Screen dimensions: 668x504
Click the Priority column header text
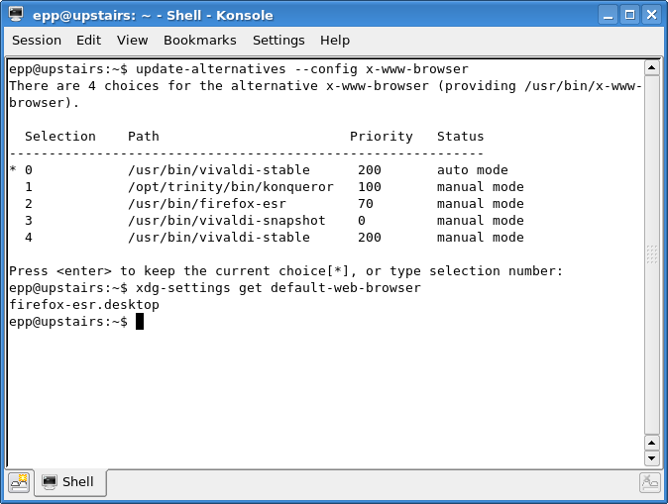tap(382, 137)
